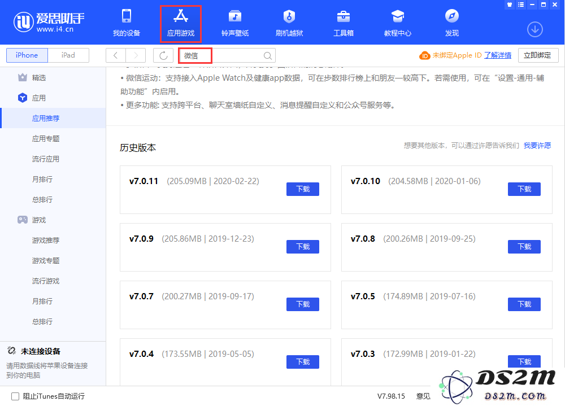Image resolution: width=565 pixels, height=406 pixels.
Task: Click the 微信 search input field
Action: click(x=227, y=55)
